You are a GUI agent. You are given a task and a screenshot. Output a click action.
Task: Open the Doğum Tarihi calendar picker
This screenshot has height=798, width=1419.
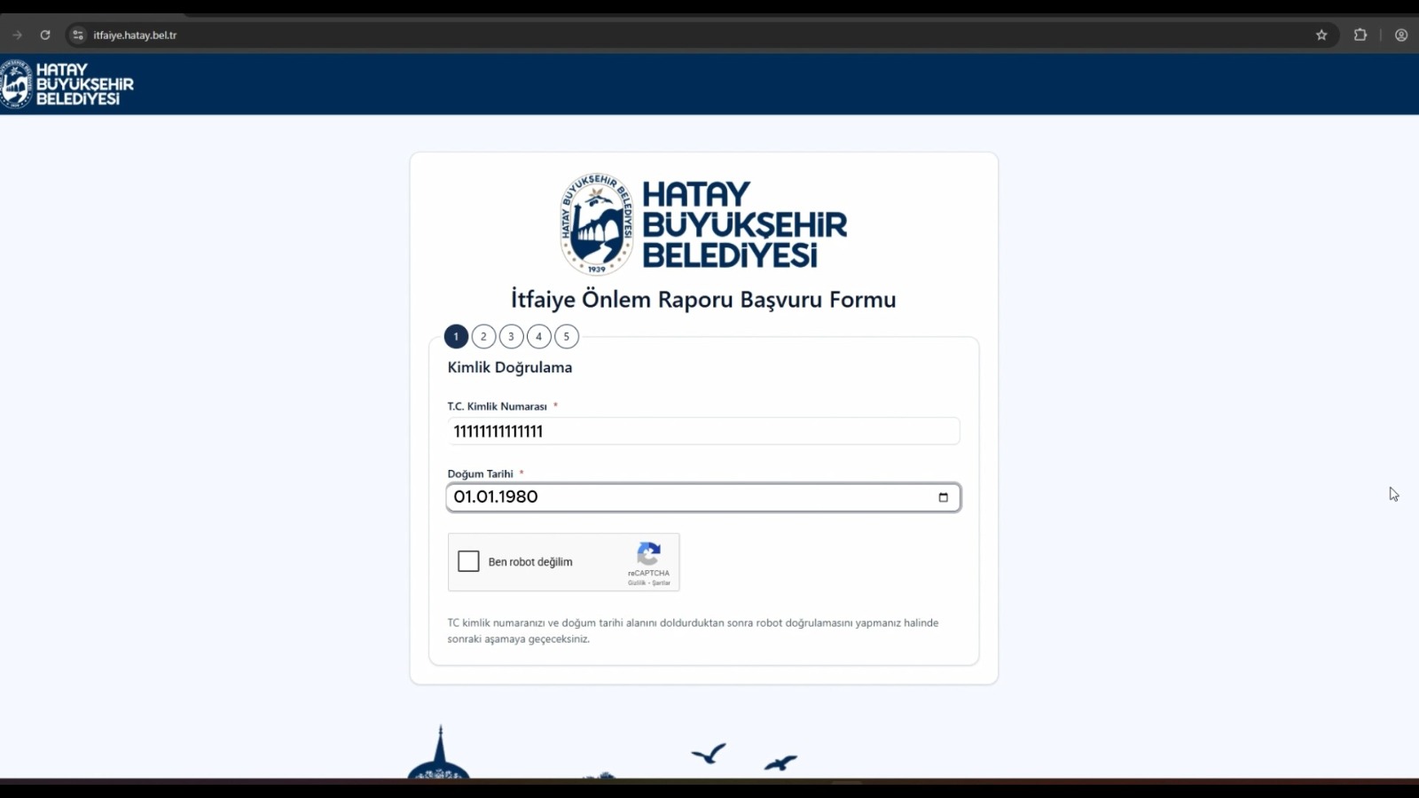[943, 497]
